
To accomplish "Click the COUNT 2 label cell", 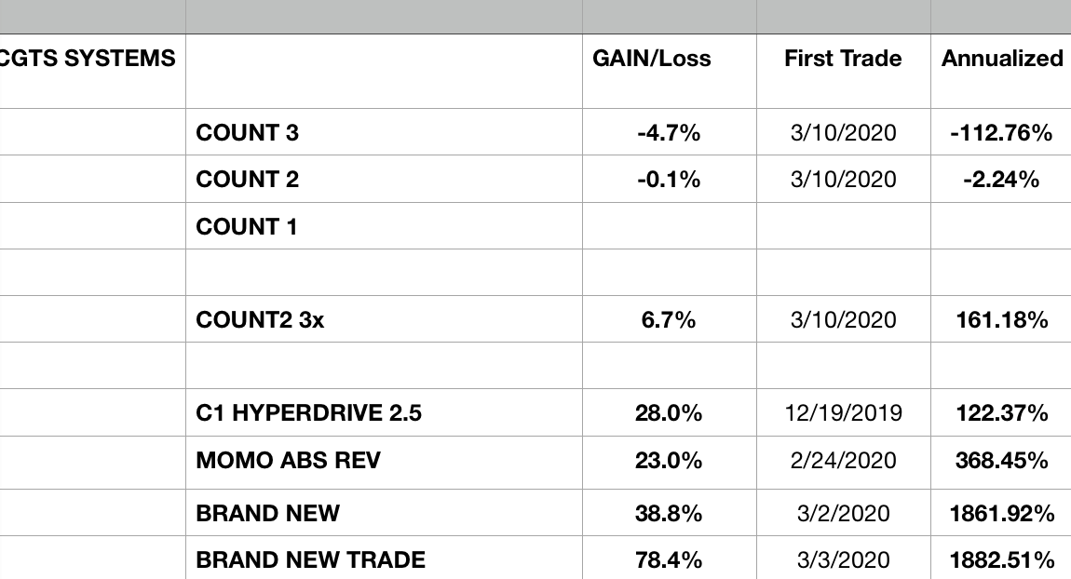I will (248, 180).
